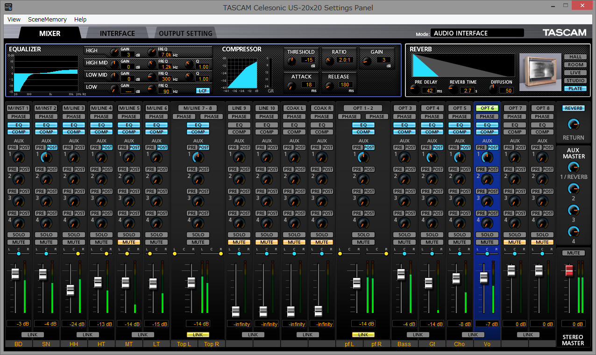Screen dimensions: 596x355
Task: Solo the M/LINE 4 channel
Action: (101, 235)
